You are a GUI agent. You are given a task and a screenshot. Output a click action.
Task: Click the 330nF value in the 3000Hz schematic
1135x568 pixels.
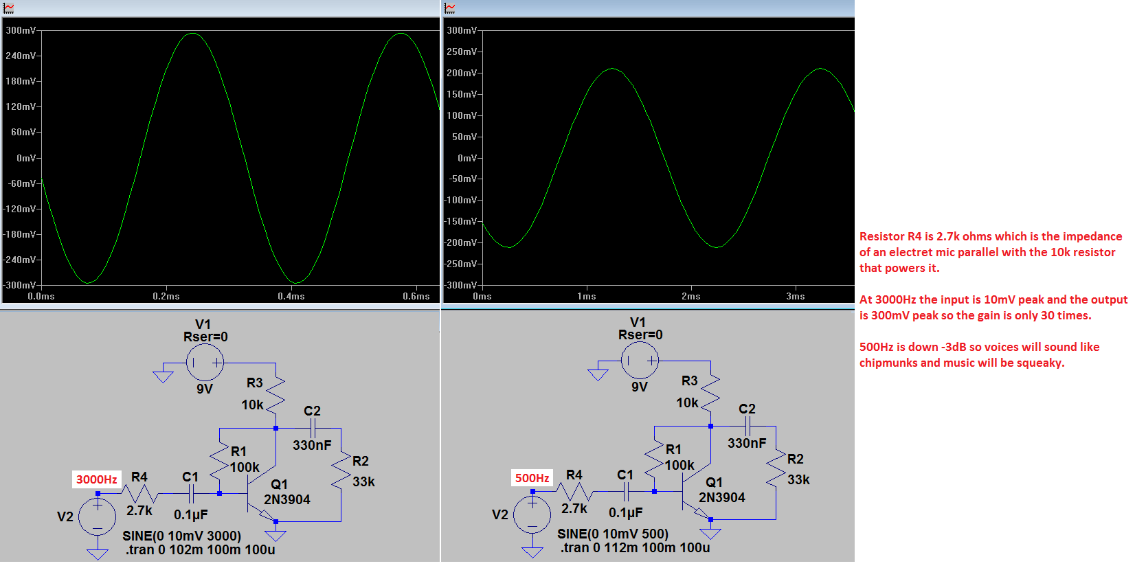[x=312, y=446]
